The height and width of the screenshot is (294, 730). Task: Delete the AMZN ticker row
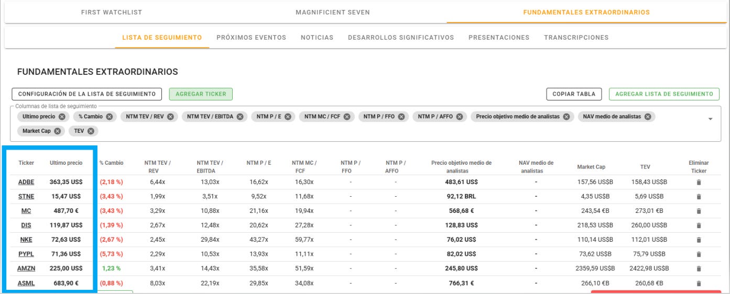[x=698, y=268]
